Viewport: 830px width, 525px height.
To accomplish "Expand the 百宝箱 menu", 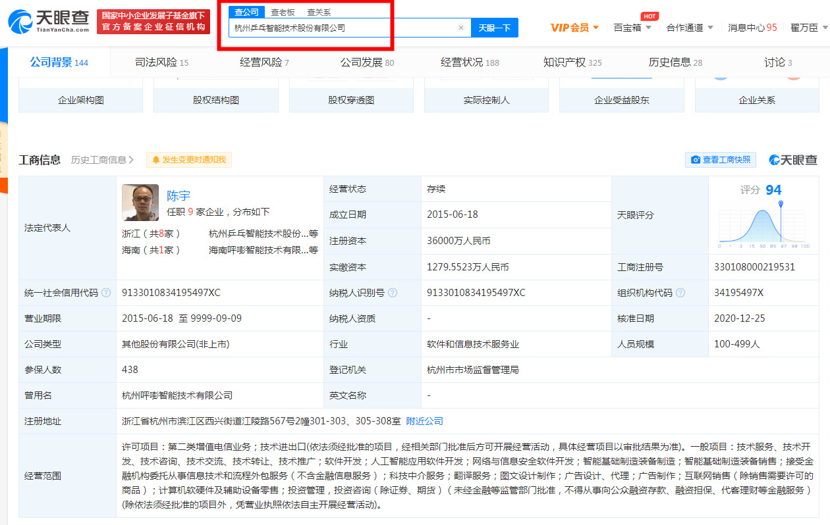I will (632, 28).
